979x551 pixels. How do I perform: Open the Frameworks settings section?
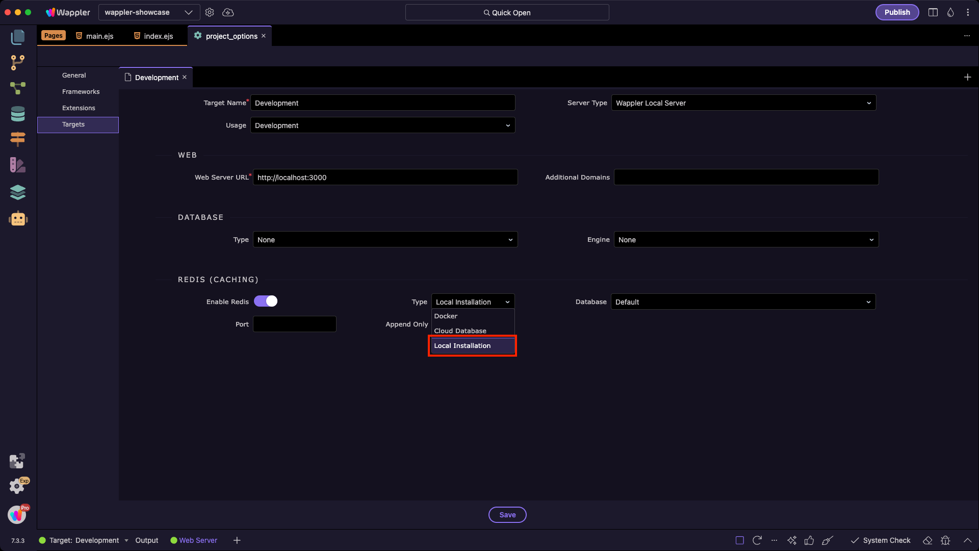click(81, 92)
